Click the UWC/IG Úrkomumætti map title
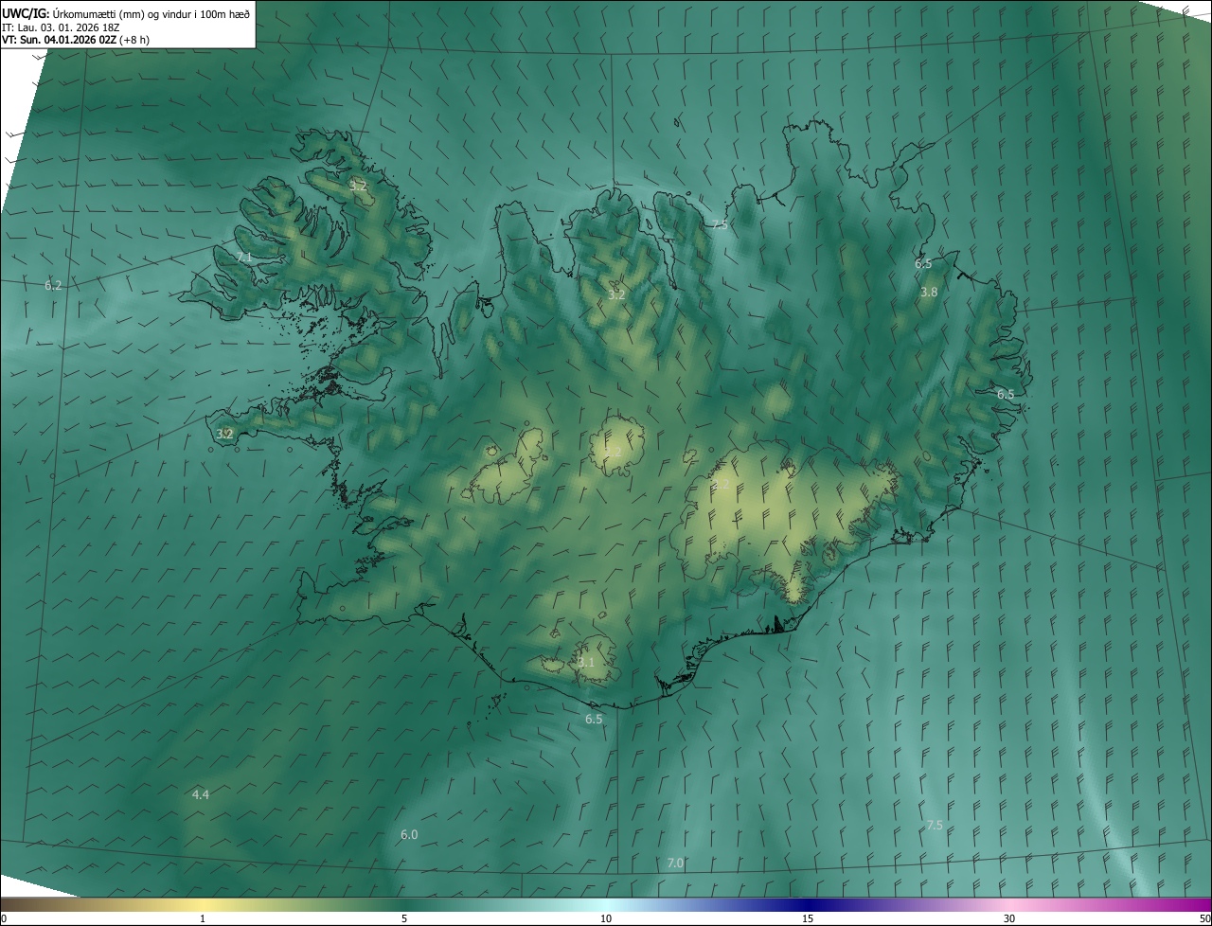The height and width of the screenshot is (926, 1212). coord(126,13)
